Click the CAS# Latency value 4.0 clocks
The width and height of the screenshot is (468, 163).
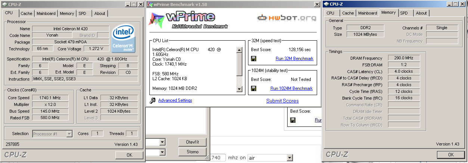click(x=404, y=72)
